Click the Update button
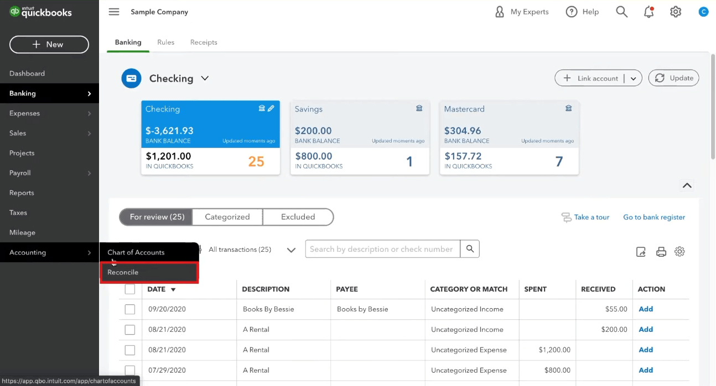The height and width of the screenshot is (386, 716). (x=674, y=78)
